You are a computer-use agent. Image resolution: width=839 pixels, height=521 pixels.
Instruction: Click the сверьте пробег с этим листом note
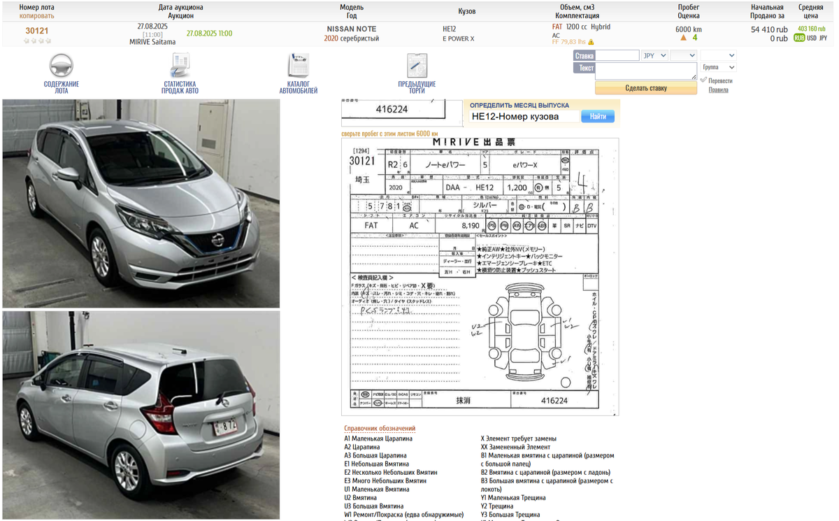[389, 134]
